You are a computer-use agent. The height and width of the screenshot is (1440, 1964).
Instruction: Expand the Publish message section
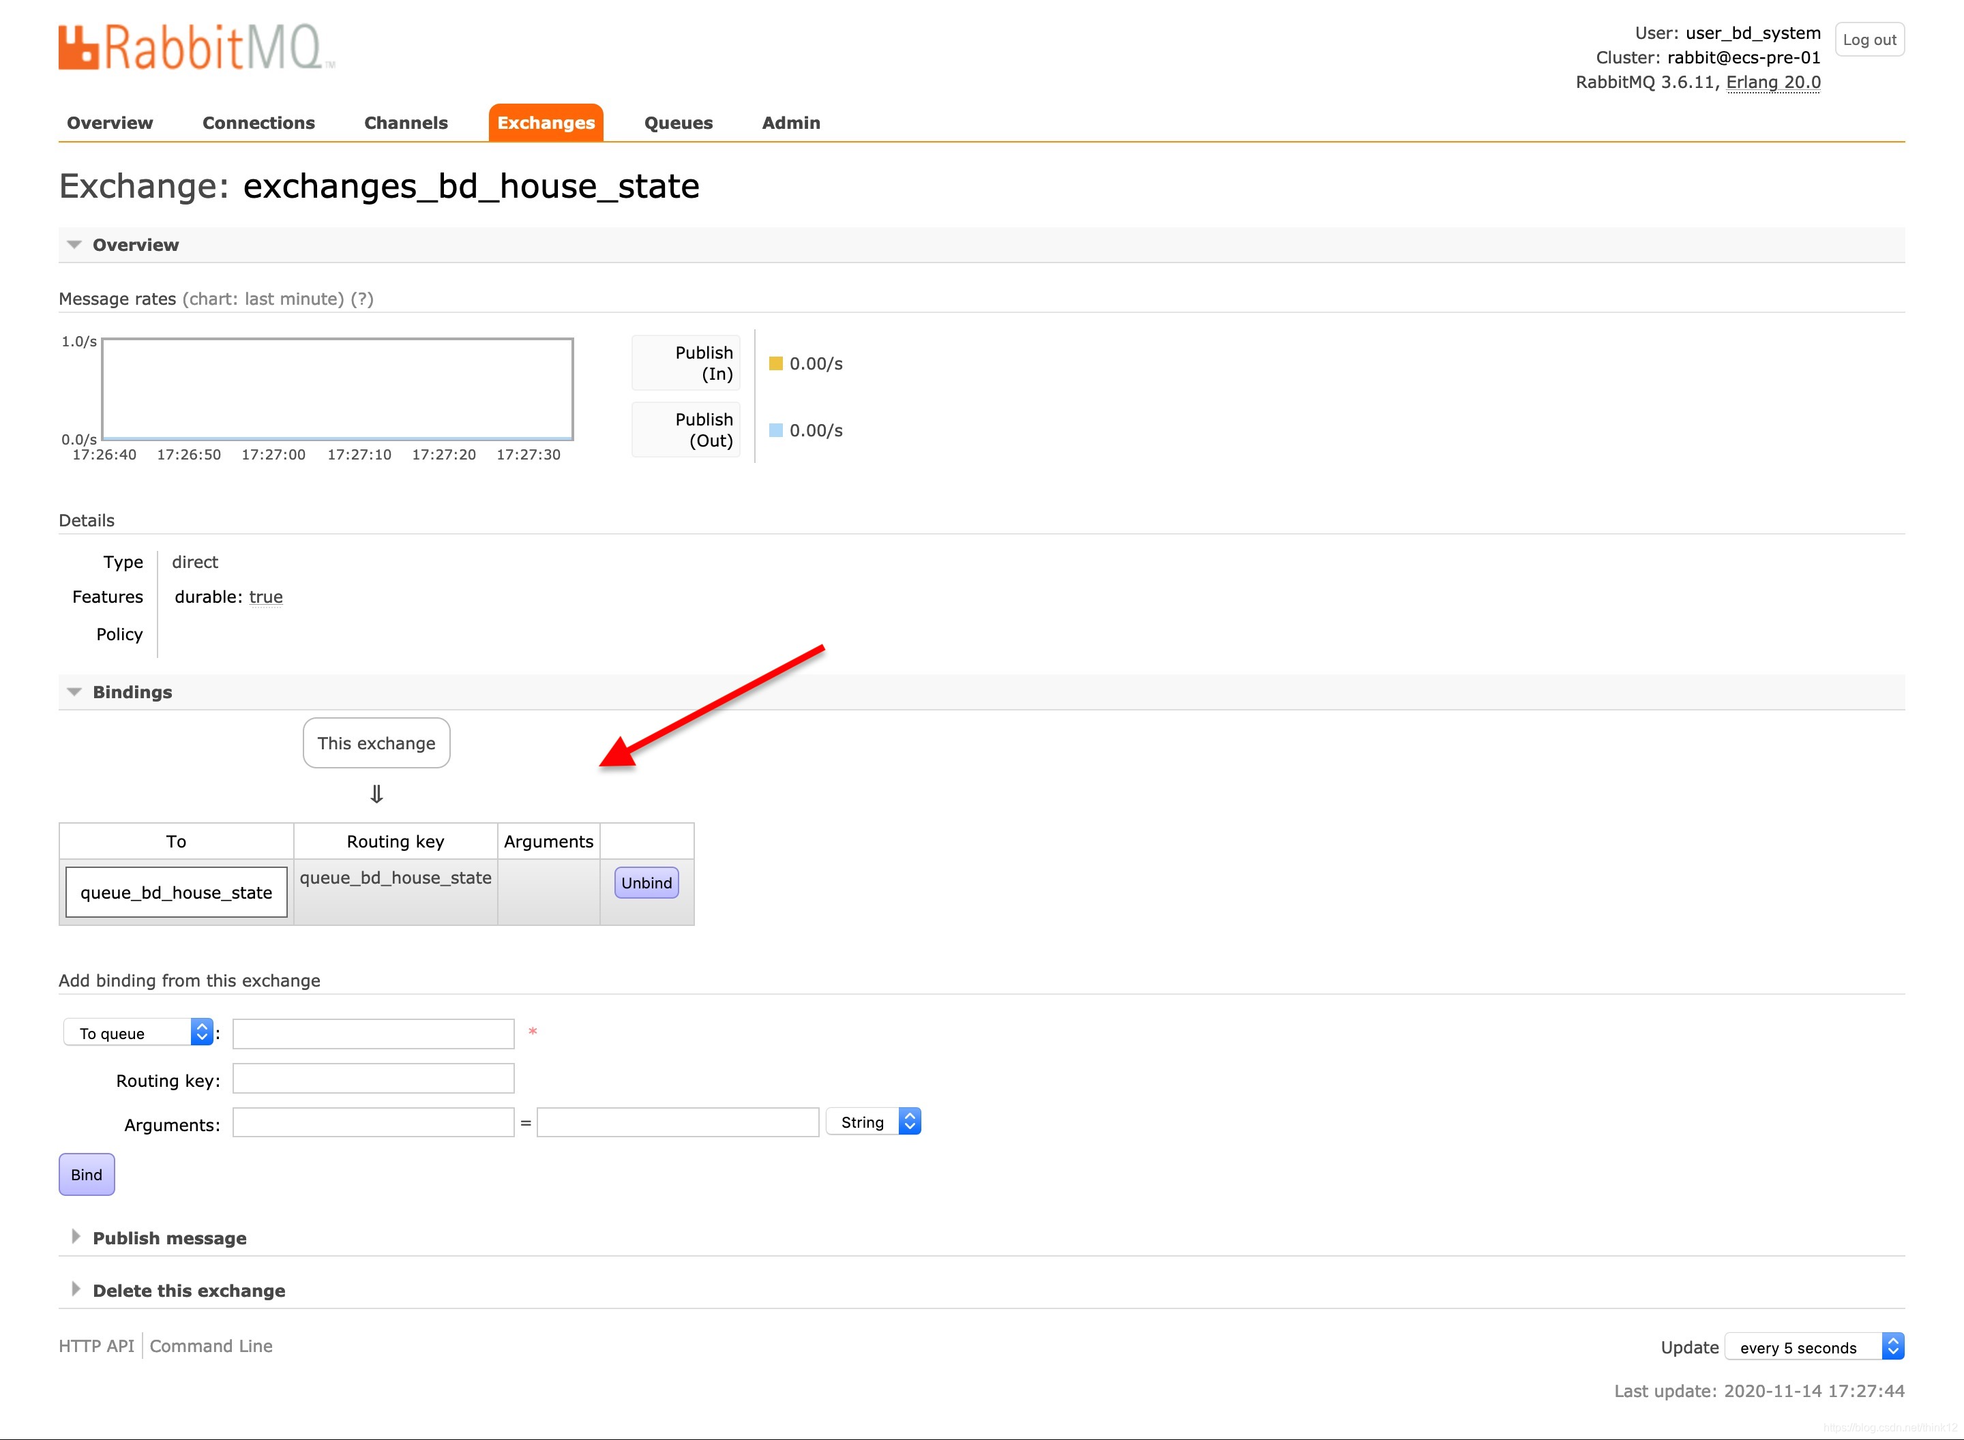coord(169,1237)
